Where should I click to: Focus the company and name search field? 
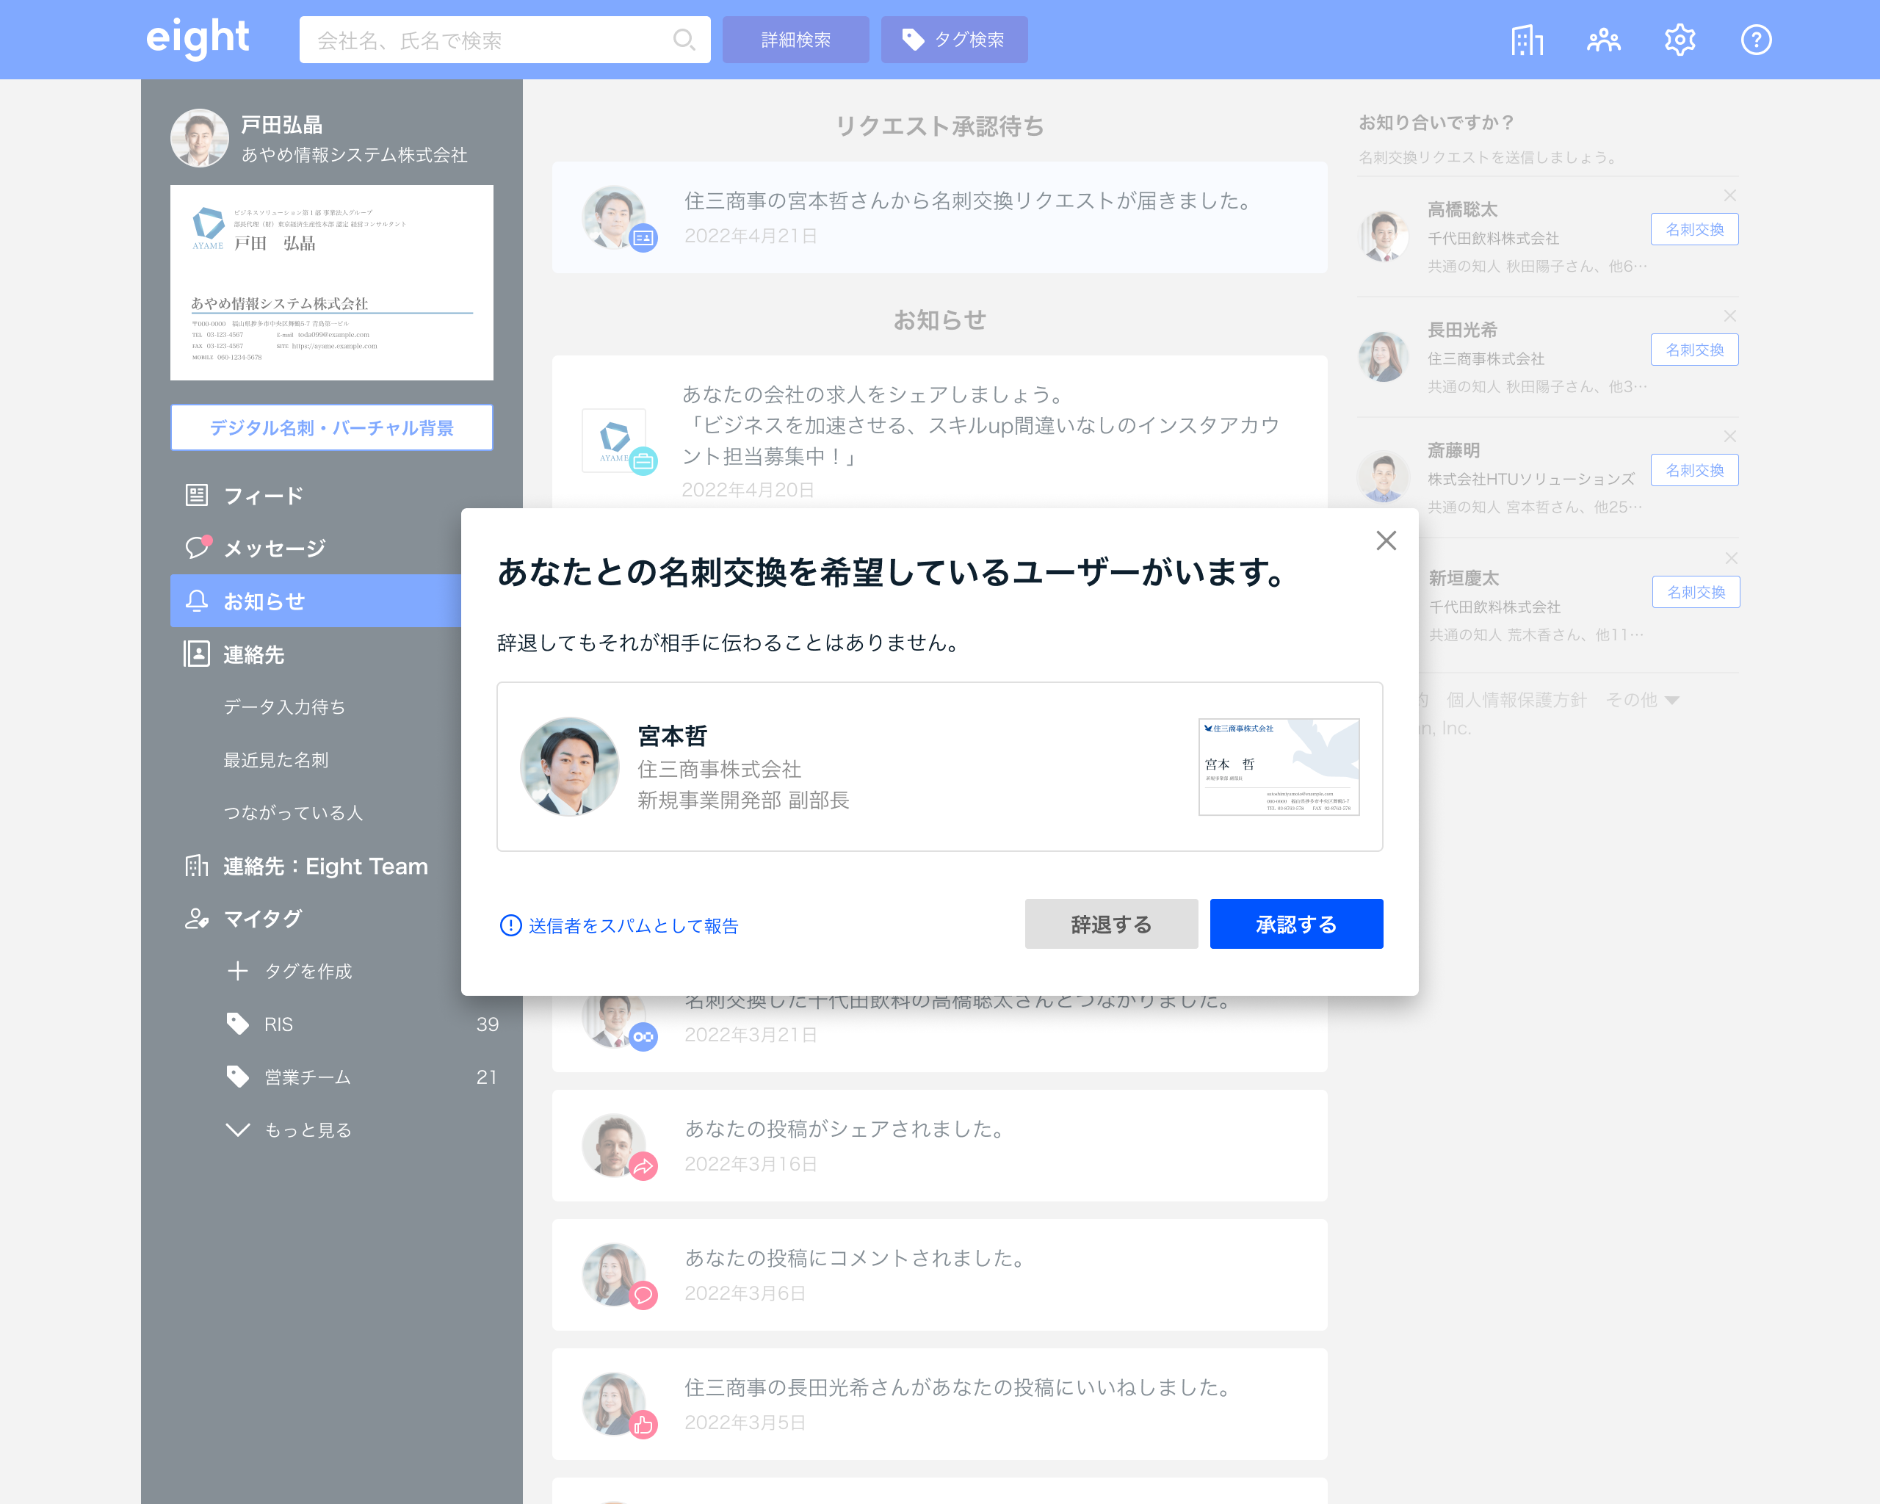click(488, 40)
